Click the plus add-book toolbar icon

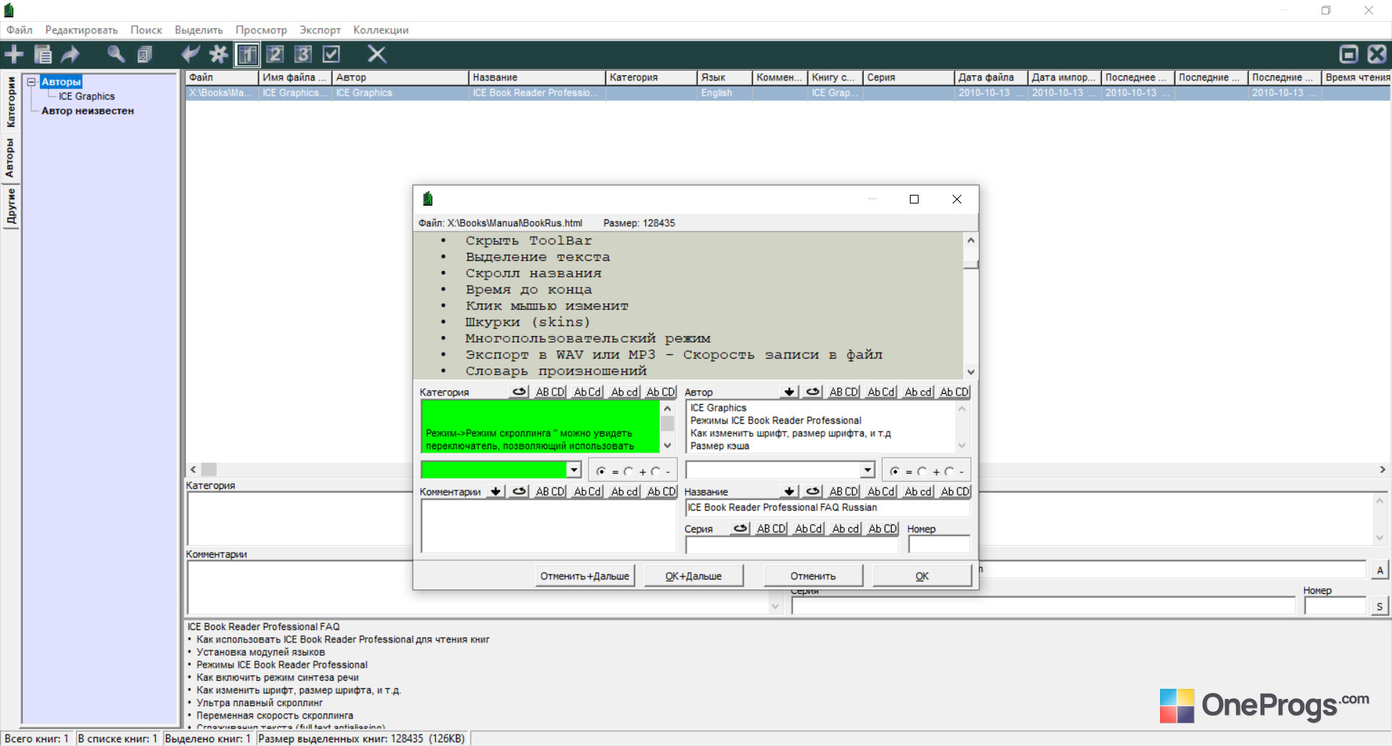(14, 54)
